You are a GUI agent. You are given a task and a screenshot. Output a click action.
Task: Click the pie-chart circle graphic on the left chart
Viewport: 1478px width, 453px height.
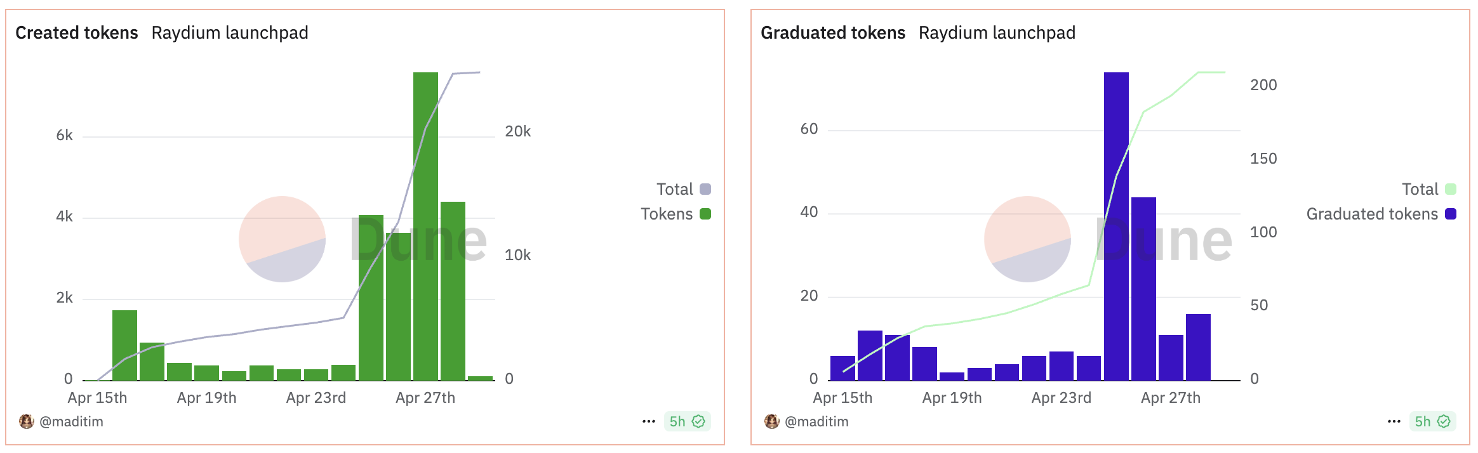tap(282, 240)
